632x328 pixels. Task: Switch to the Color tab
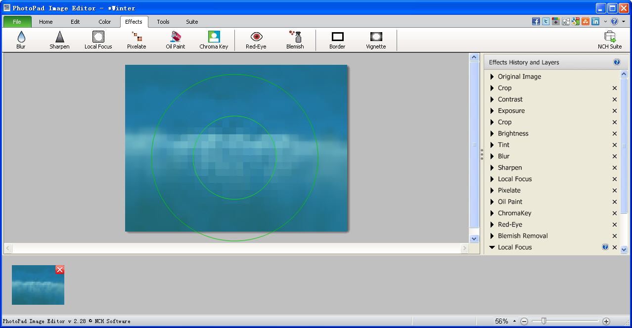(x=105, y=22)
